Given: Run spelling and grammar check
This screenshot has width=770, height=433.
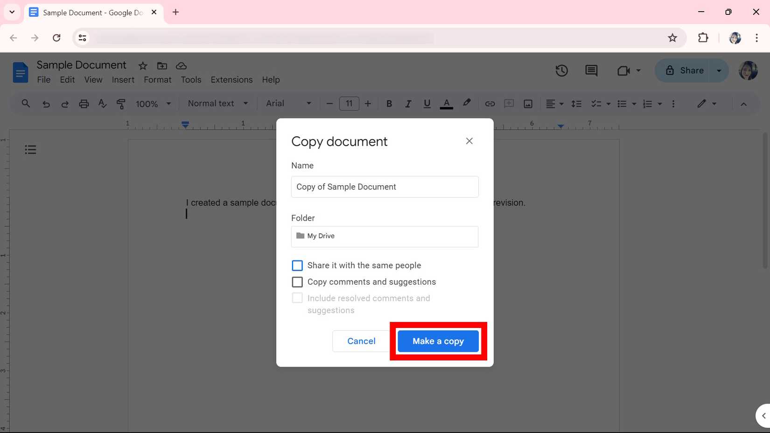Looking at the screenshot, I should [102, 104].
